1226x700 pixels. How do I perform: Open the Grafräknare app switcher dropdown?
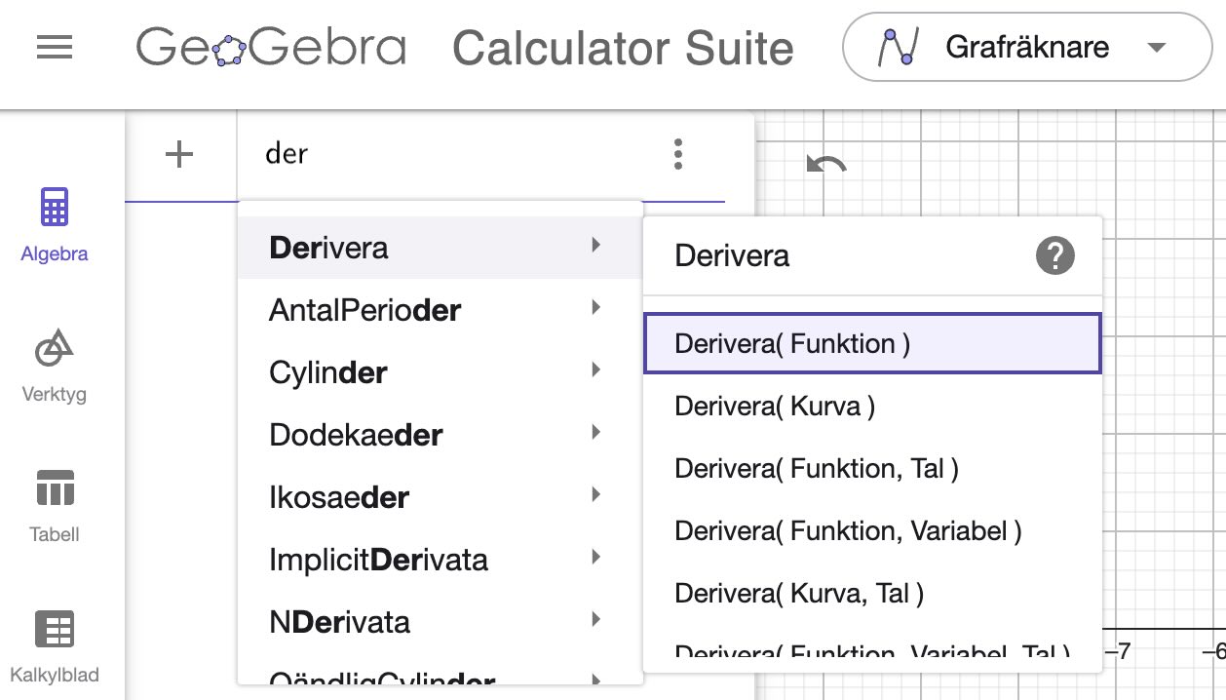tap(1027, 46)
